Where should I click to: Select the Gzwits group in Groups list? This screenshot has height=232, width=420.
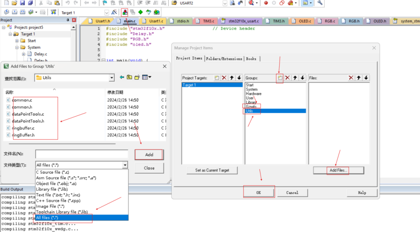coord(251,106)
